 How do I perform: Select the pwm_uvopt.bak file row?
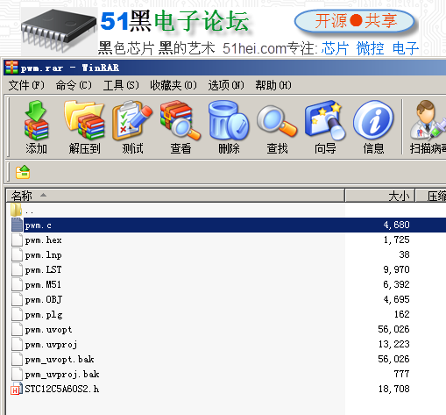pos(226,360)
